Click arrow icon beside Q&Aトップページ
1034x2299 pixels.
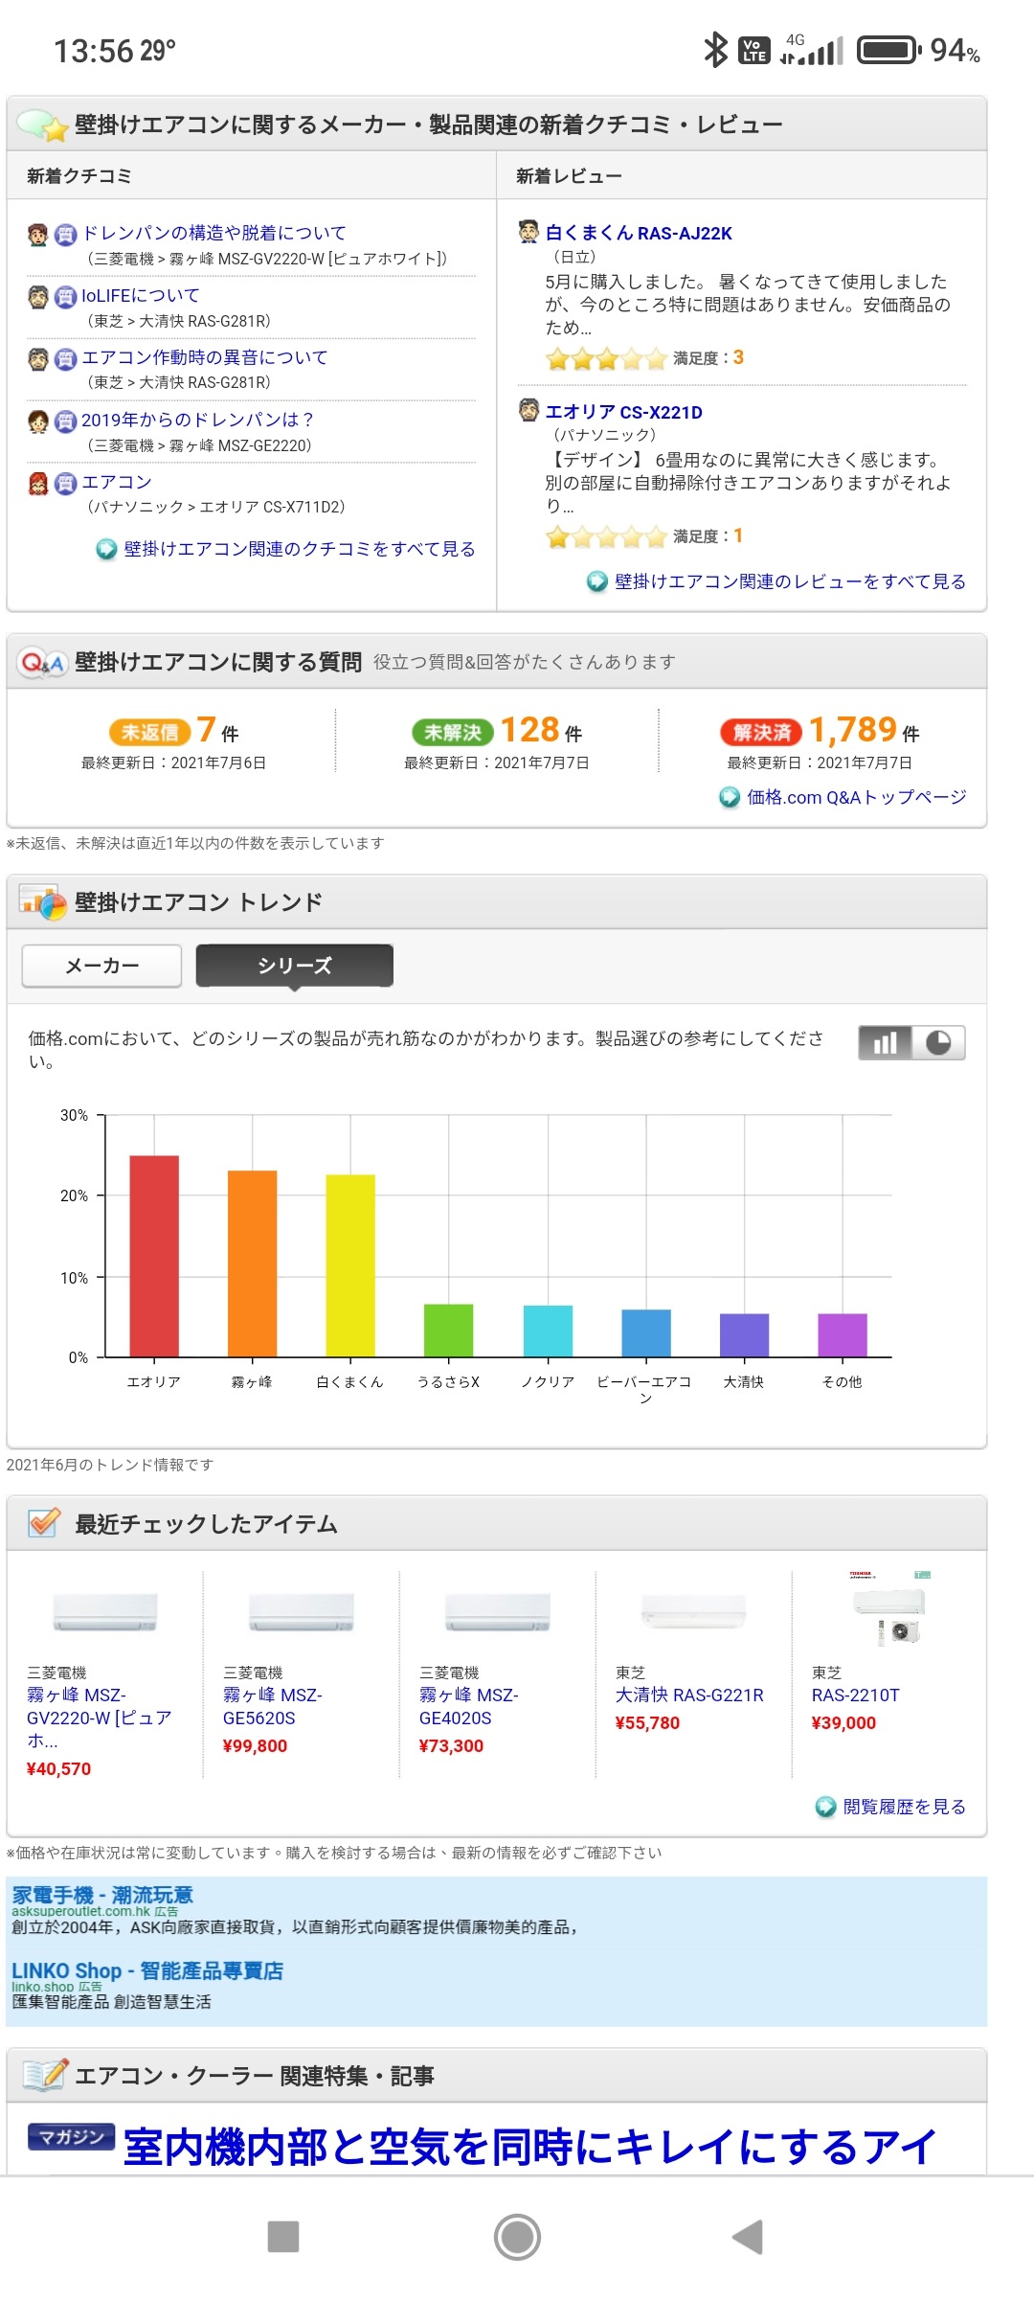[x=730, y=798]
